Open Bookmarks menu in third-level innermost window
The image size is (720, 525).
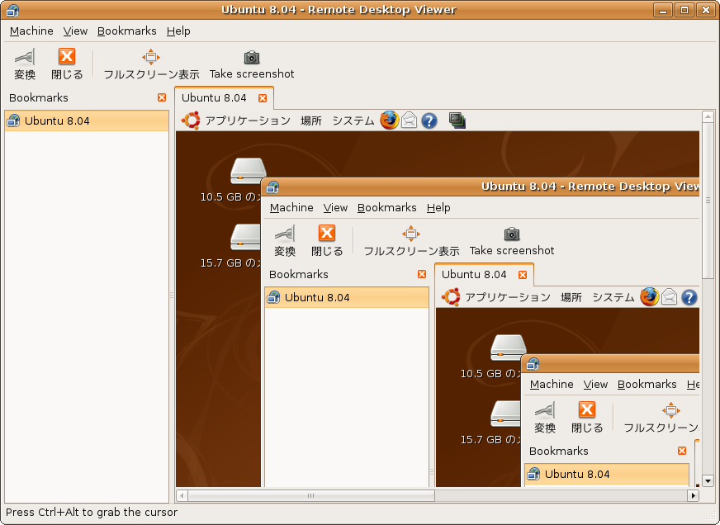(x=647, y=384)
